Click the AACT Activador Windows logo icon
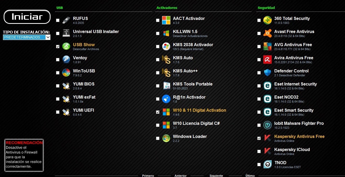The width and height of the screenshot is (345, 177). pos(166,20)
